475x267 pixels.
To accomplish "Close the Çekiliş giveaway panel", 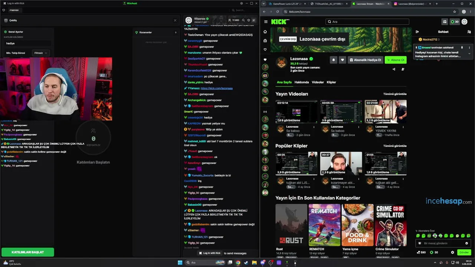I will [x=175, y=20].
